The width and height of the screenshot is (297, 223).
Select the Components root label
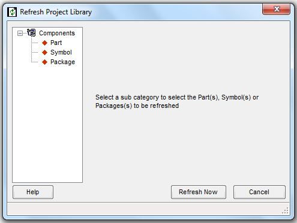(57, 33)
